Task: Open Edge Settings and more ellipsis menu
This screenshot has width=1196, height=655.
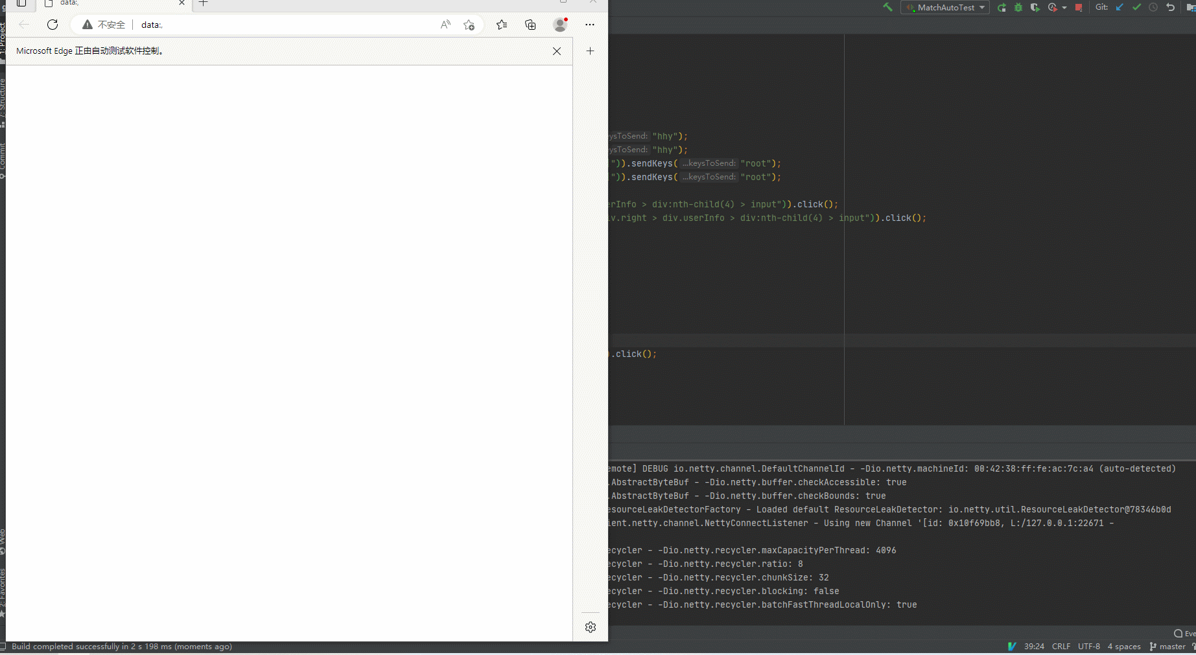Action: click(x=589, y=25)
